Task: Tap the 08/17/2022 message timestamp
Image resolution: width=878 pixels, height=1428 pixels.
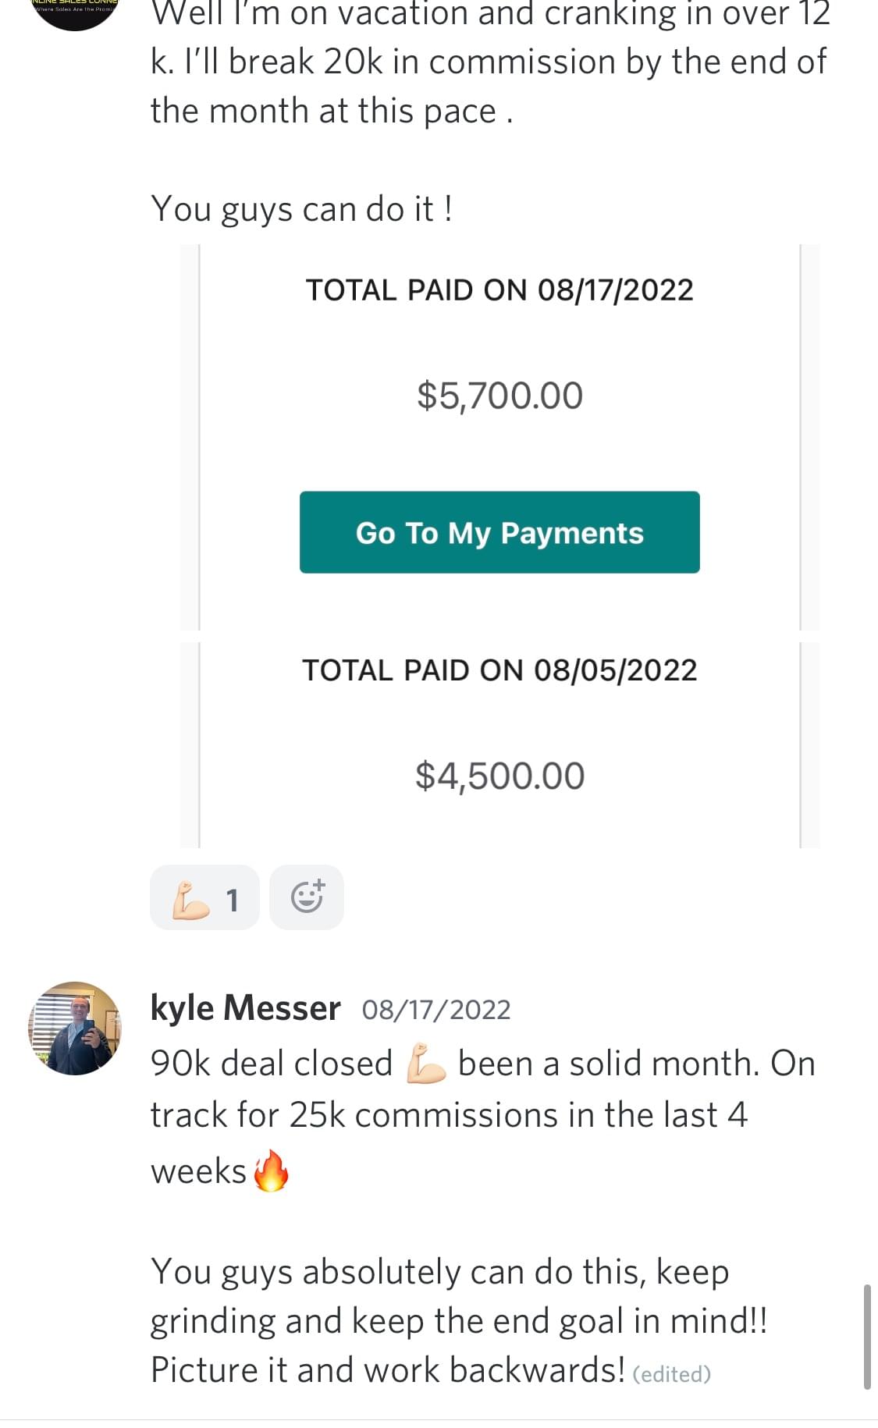Action: [x=436, y=1010]
